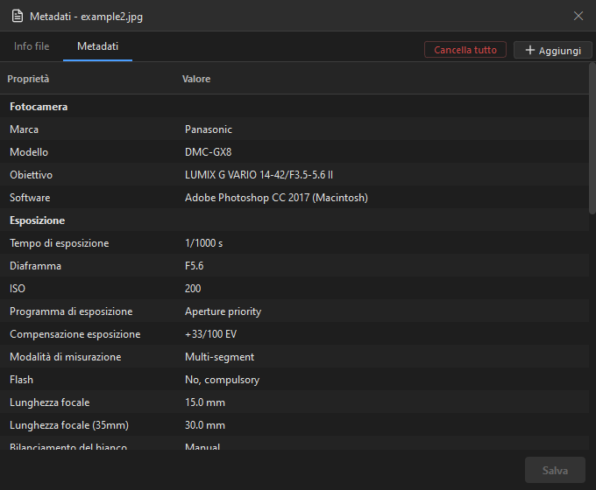Switch to the Info file tab
Viewport: 596px width, 490px height.
tap(32, 46)
